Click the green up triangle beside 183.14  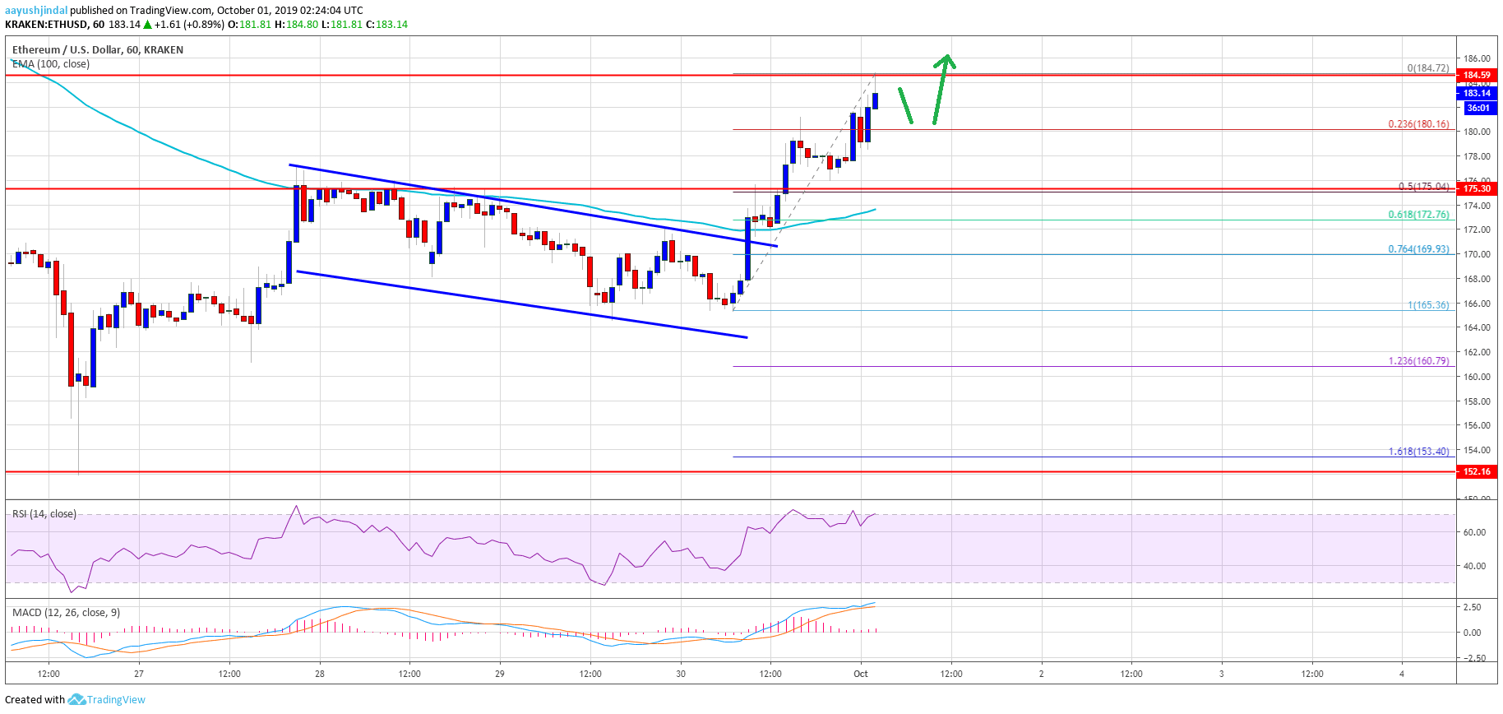147,25
